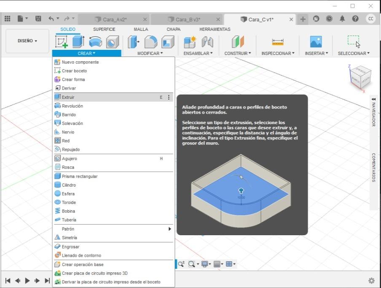This screenshot has width=381, height=288.
Task: Choose Simetría from the menu
Action: tap(113, 238)
